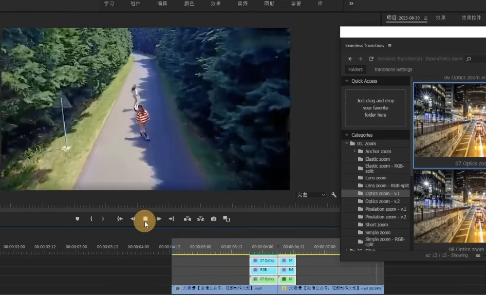This screenshot has width=486, height=295.
Task: Select the Folders tab
Action: point(355,69)
